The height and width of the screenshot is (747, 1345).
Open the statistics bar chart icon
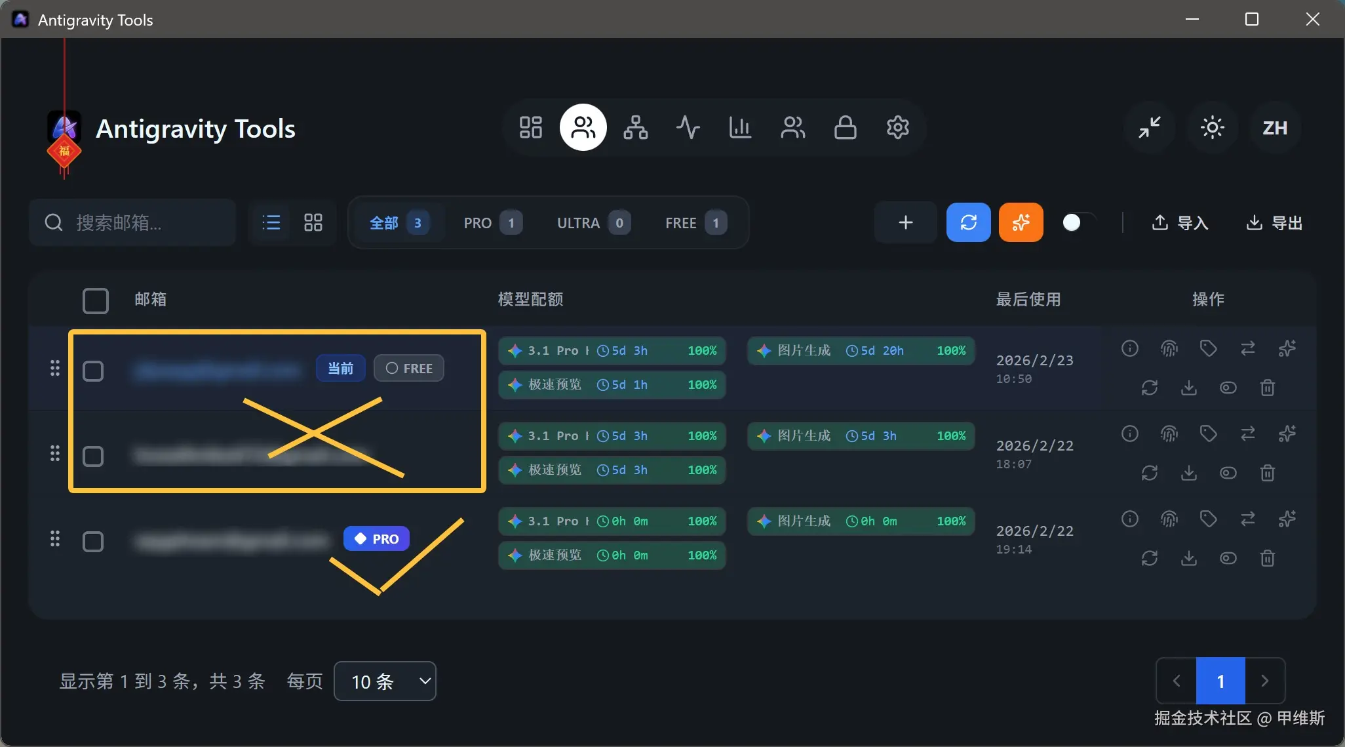(740, 127)
